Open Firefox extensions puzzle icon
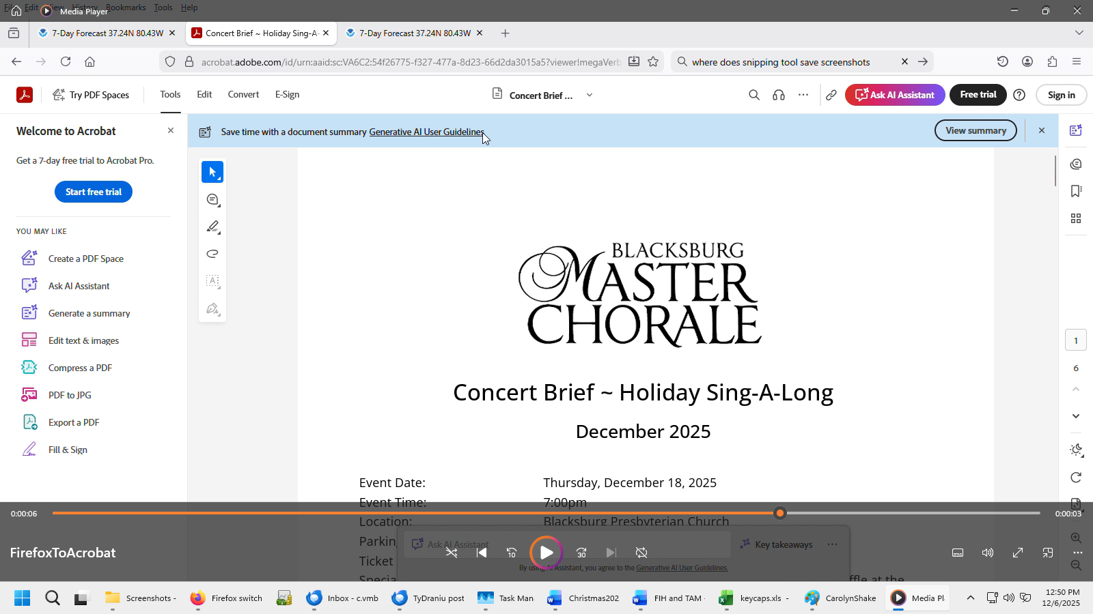 (1052, 61)
